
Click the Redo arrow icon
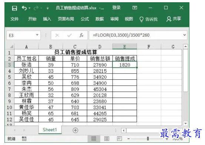[36, 8]
